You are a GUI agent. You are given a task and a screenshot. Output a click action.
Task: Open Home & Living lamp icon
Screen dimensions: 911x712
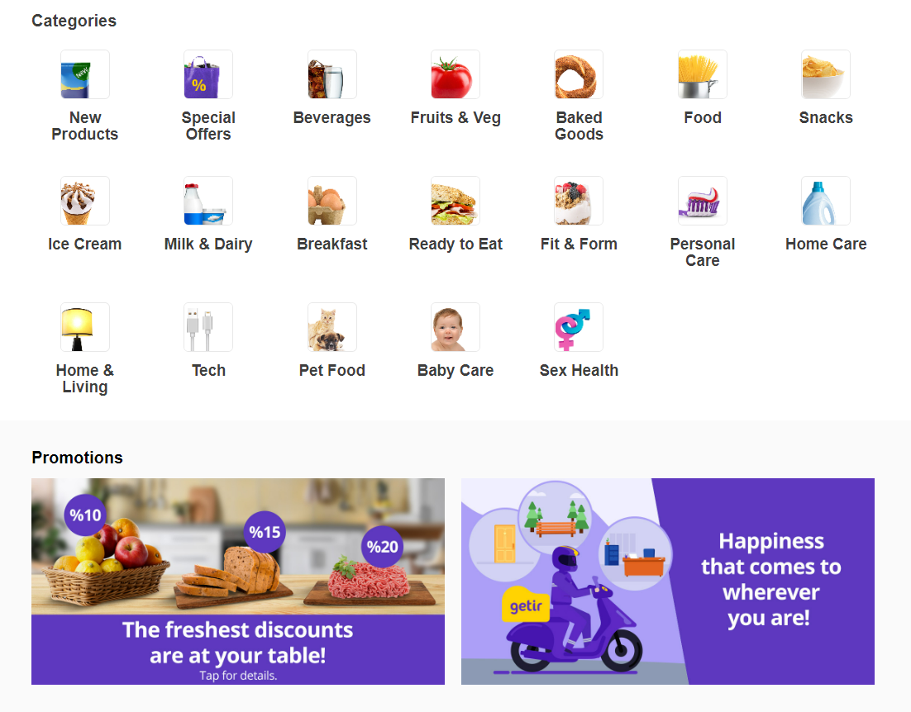coord(85,327)
